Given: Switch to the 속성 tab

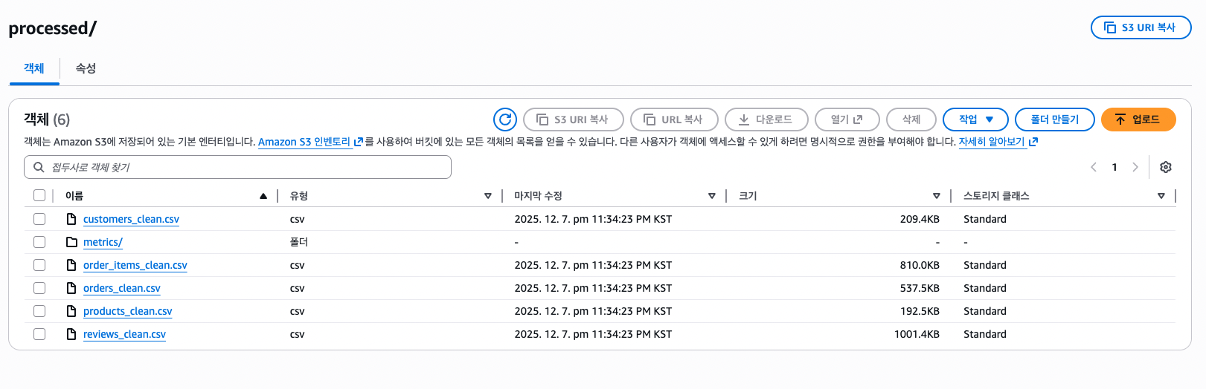Looking at the screenshot, I should [86, 68].
